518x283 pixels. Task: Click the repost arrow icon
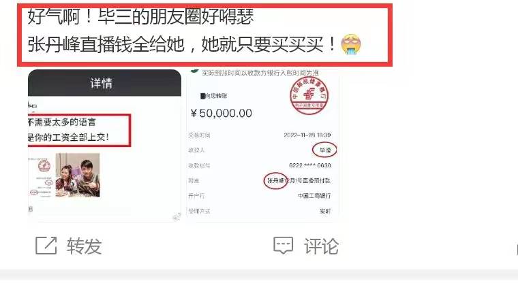tap(46, 246)
